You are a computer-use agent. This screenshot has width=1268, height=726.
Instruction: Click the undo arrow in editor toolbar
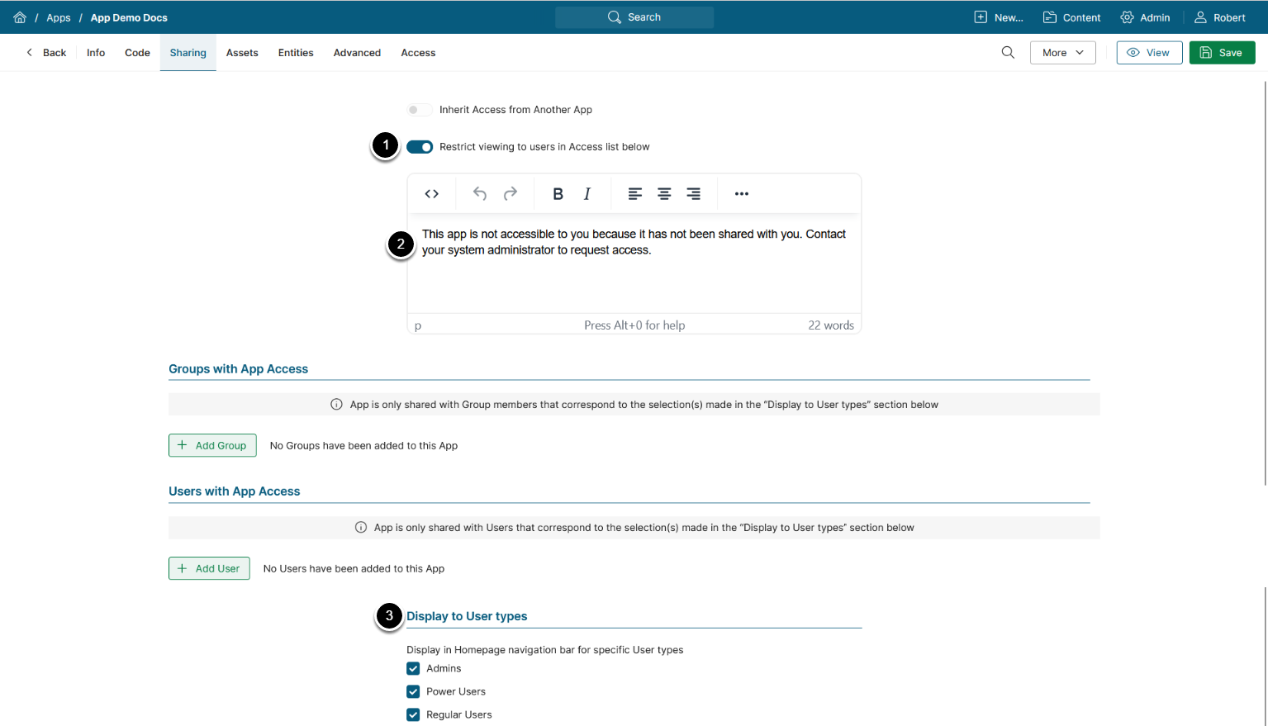coord(480,194)
